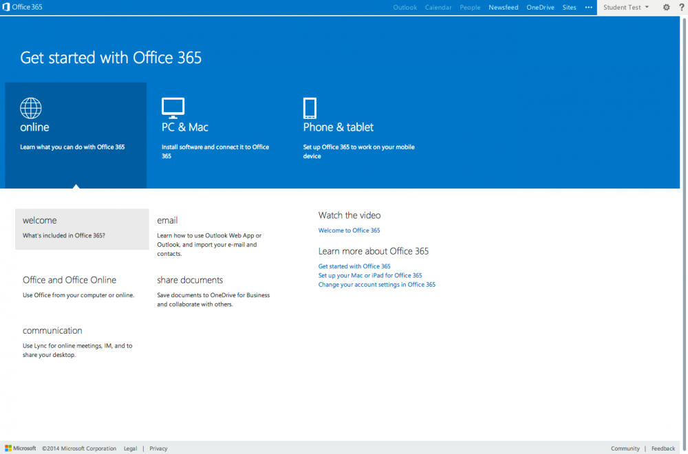
Task: Open Newsfeed in navigation bar
Action: (504, 8)
